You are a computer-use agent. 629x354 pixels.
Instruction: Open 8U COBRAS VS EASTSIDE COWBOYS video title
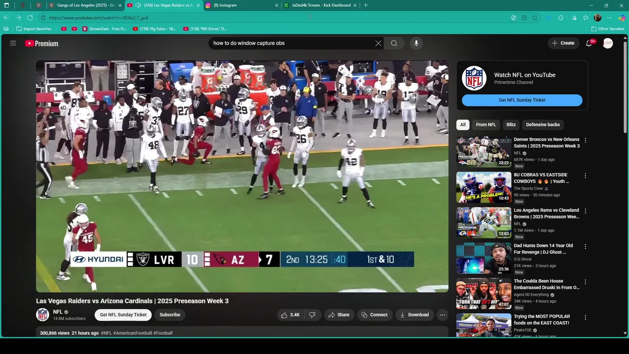tap(542, 178)
